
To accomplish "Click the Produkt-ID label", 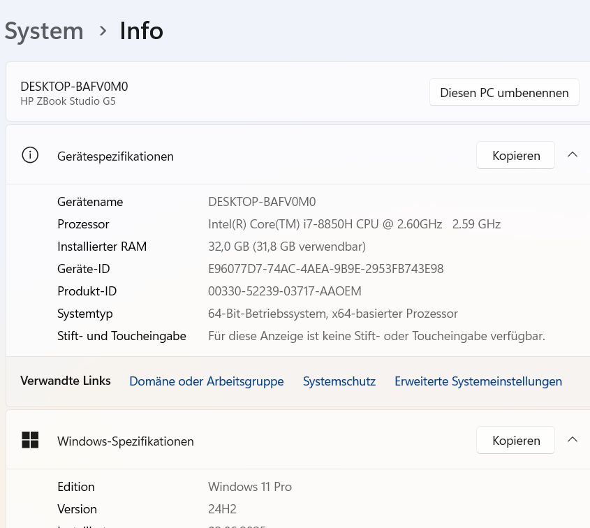I will pyautogui.click(x=87, y=291).
